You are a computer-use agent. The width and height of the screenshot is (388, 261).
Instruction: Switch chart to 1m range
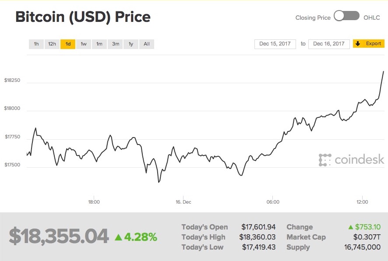99,44
